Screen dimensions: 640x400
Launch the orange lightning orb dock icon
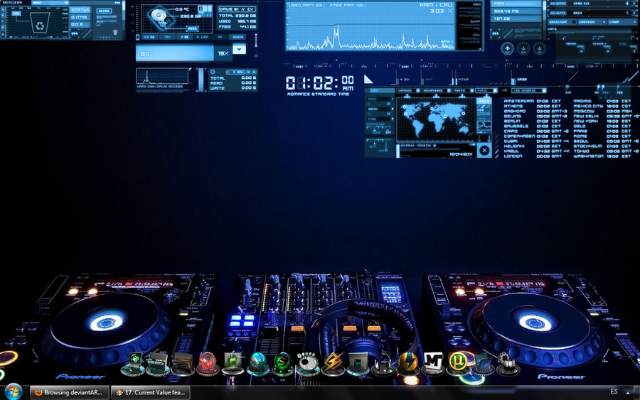click(407, 364)
